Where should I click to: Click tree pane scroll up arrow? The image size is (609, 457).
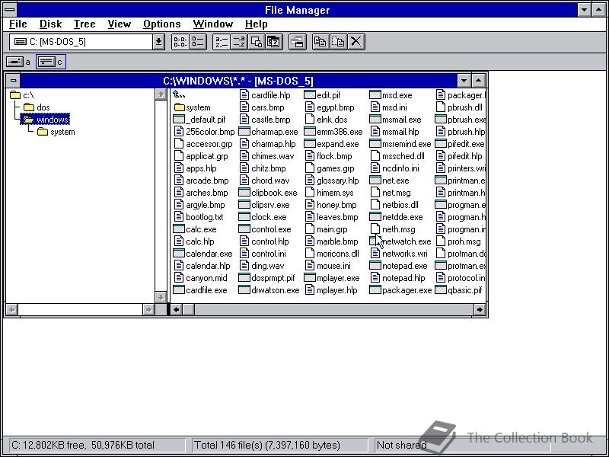(161, 94)
